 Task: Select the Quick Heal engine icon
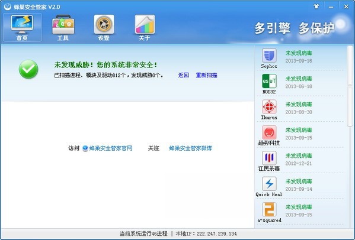pos(269,184)
